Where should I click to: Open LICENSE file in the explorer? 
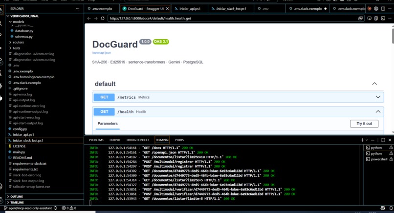(19, 146)
